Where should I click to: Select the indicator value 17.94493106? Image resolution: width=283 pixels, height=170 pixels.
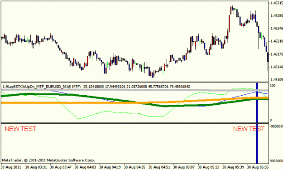[x=115, y=87]
